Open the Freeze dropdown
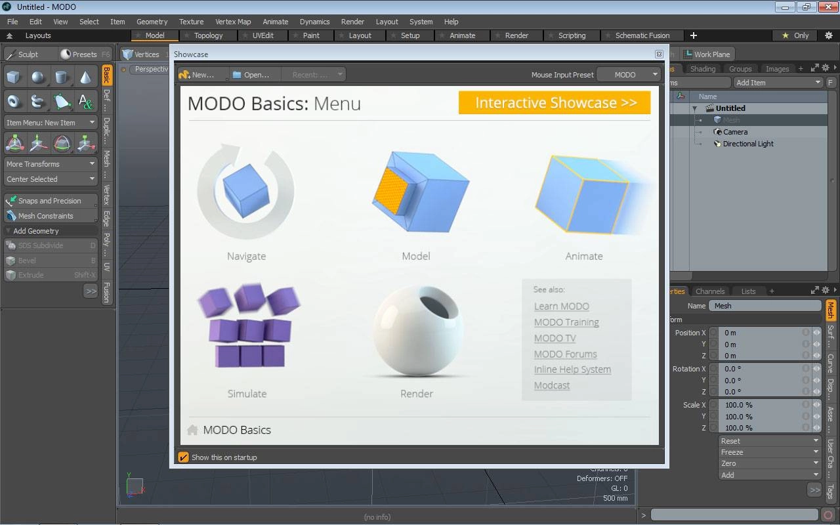Viewport: 840px width, 525px height. pyautogui.click(x=770, y=452)
